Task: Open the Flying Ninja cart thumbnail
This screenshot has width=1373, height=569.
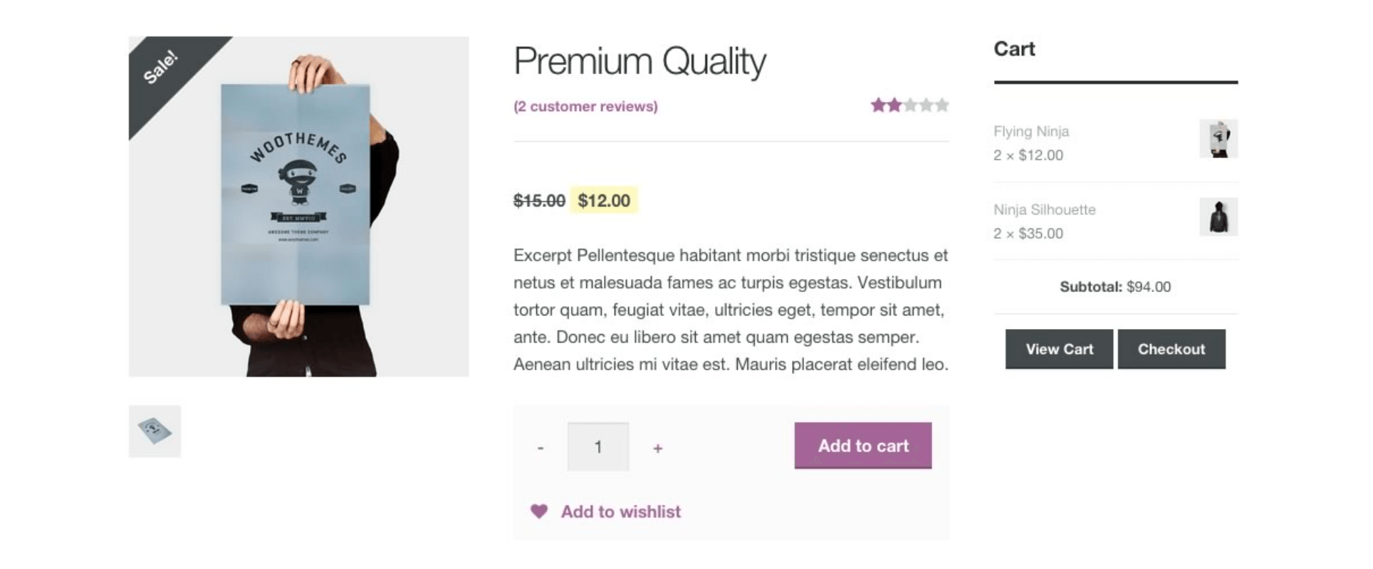Action: click(1218, 139)
